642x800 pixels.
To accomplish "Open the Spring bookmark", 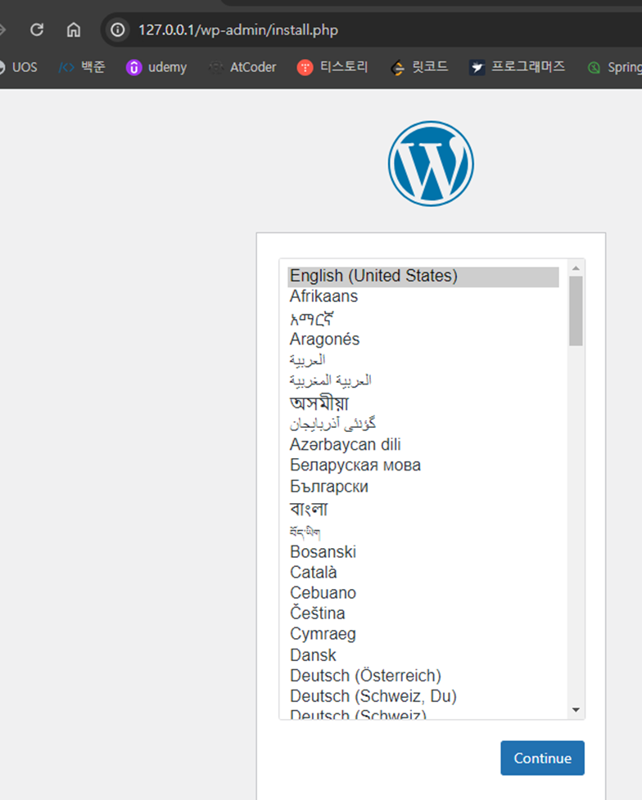I will click(x=614, y=67).
